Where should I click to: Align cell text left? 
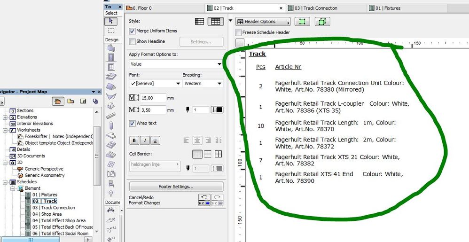[x=186, y=140]
